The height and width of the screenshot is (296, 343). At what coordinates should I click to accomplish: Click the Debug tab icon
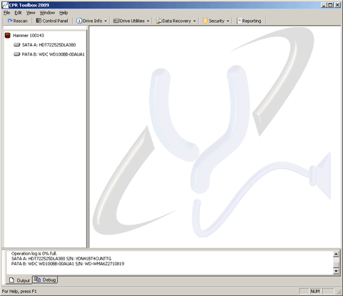[37, 280]
